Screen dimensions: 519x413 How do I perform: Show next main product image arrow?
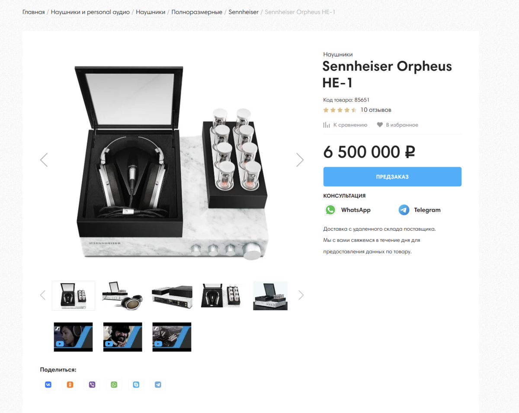(x=300, y=160)
